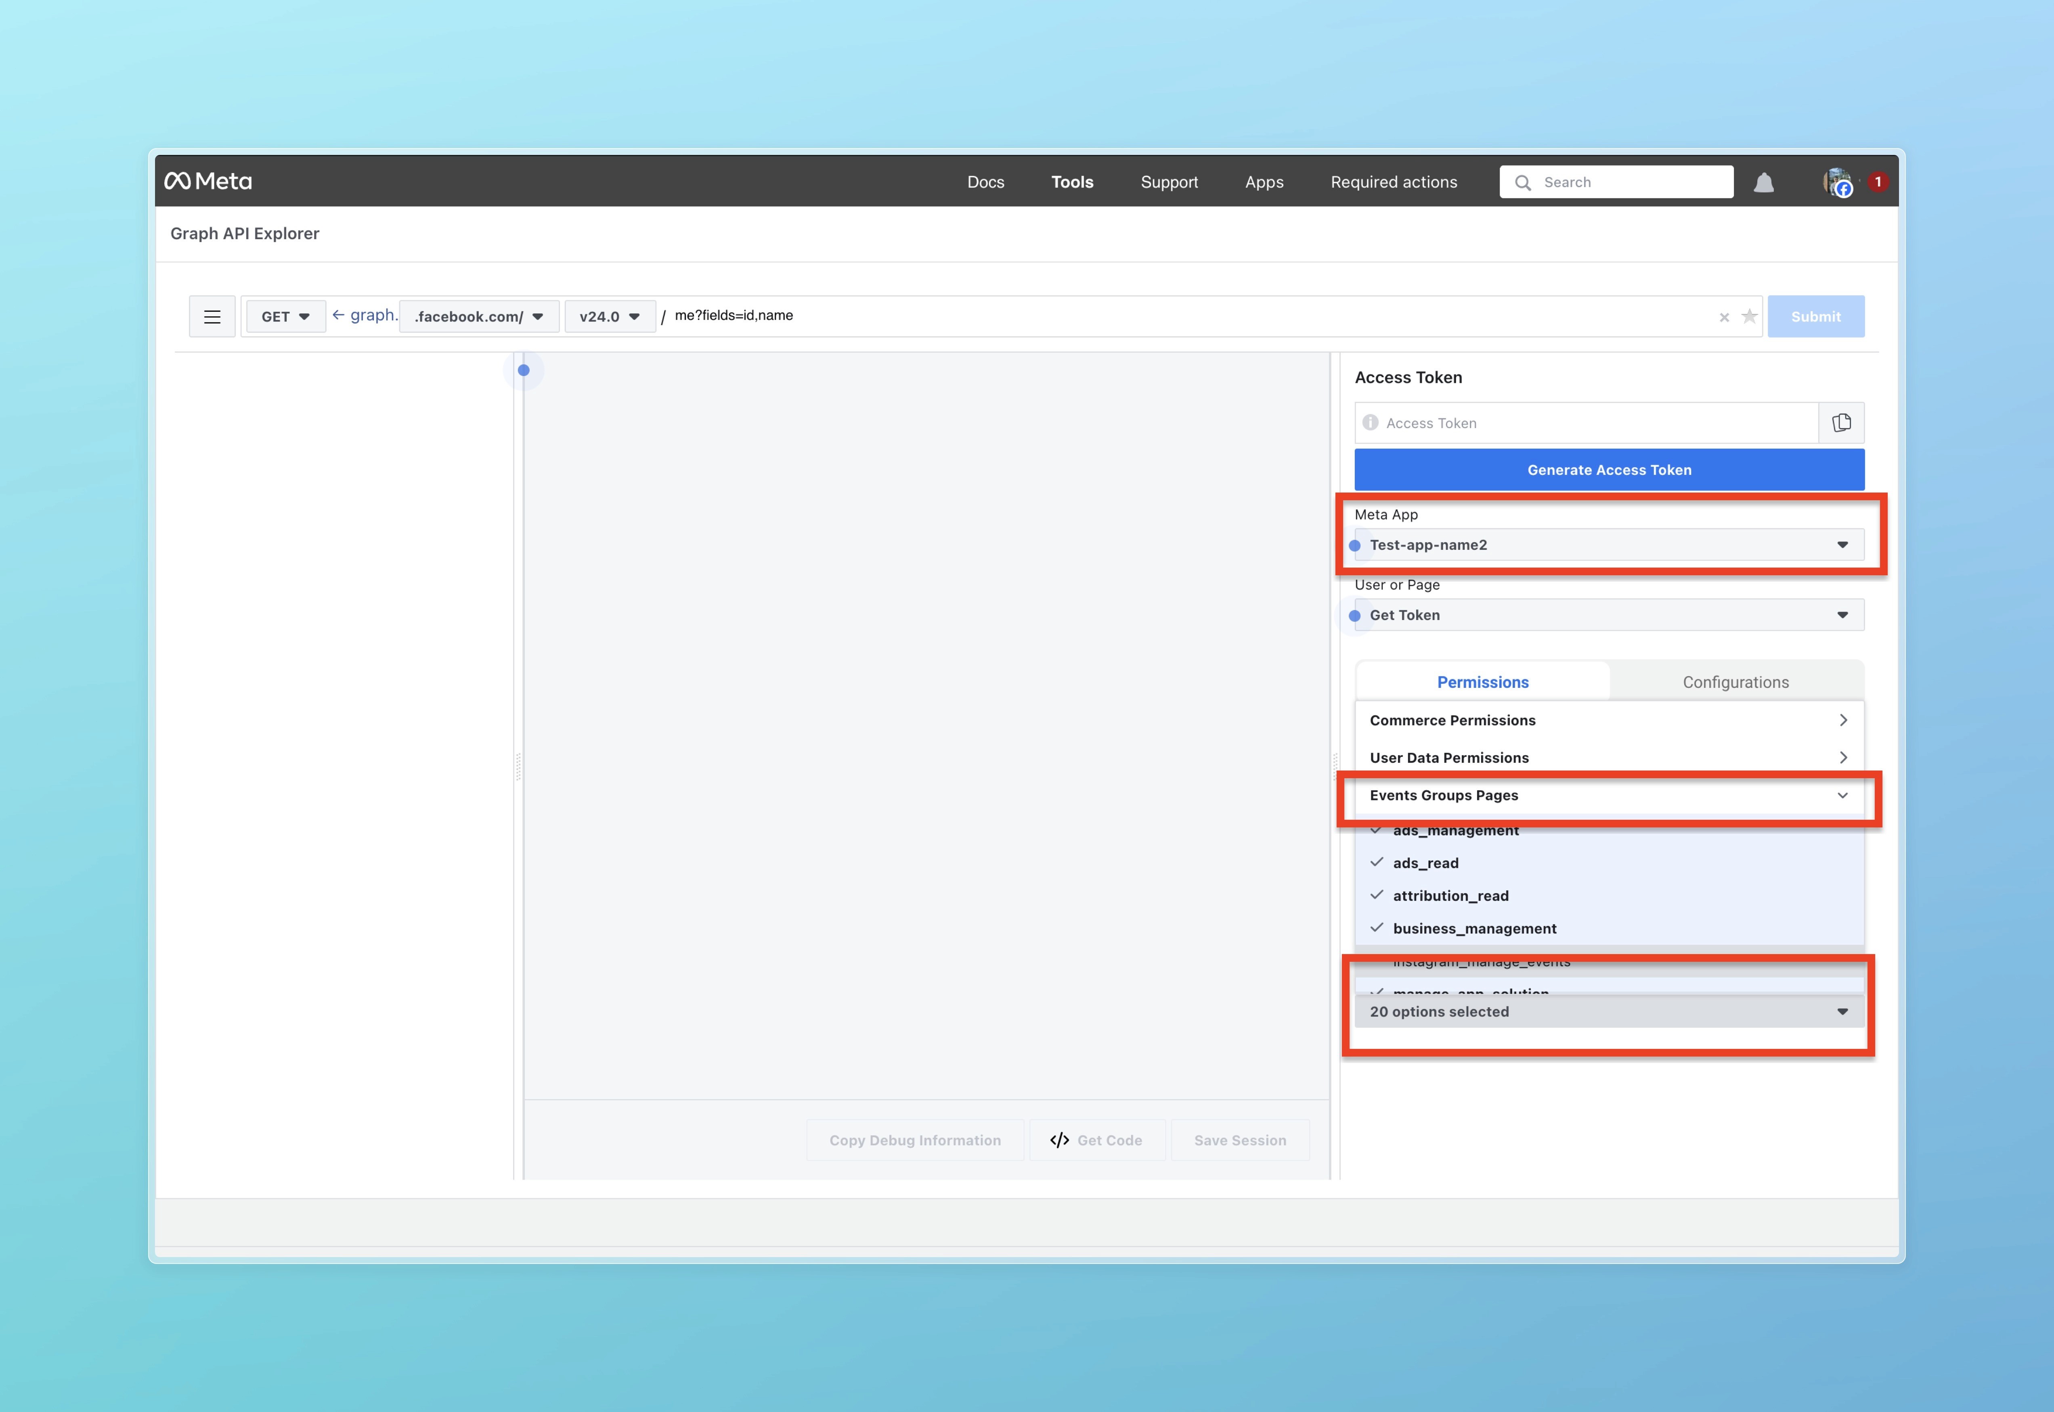Click the Generate Access Token button

click(x=1609, y=470)
